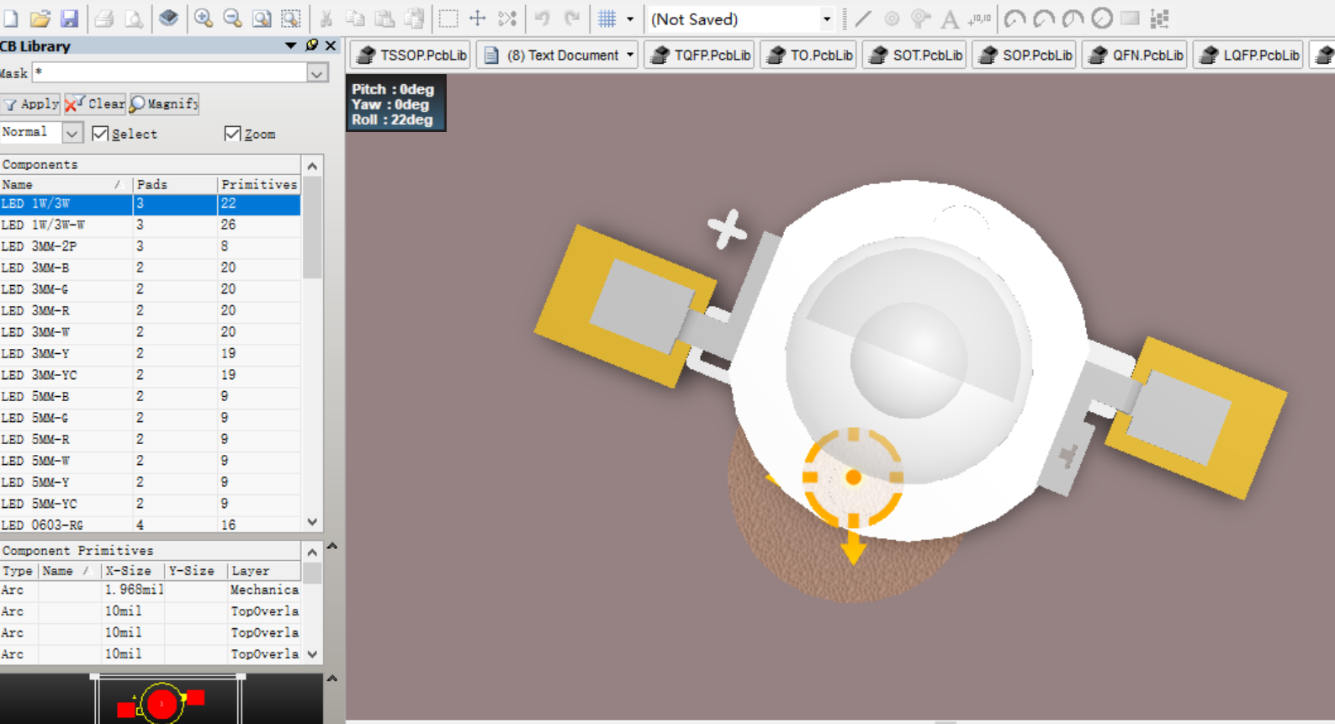
Task: Collapse the Component Primitives section arrow
Action: click(332, 546)
